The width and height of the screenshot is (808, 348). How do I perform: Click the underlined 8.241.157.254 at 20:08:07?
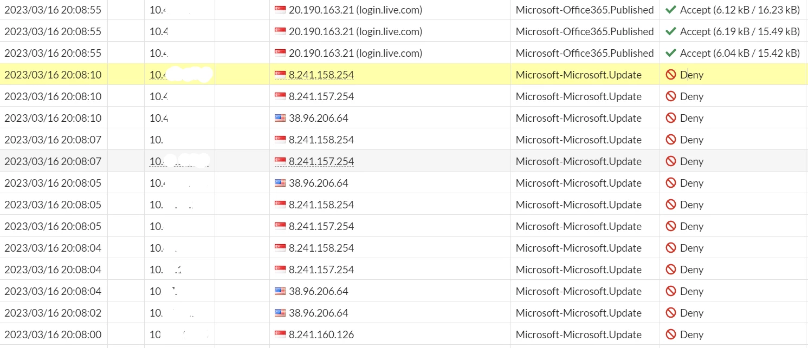point(321,161)
